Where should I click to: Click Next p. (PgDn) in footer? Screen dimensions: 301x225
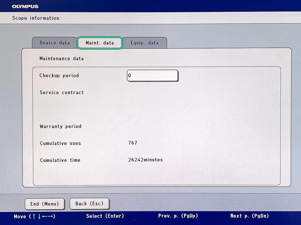click(x=250, y=216)
